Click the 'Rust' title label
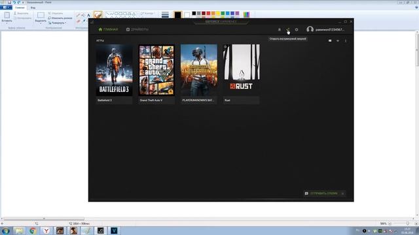The image size is (419, 235). tap(227, 101)
